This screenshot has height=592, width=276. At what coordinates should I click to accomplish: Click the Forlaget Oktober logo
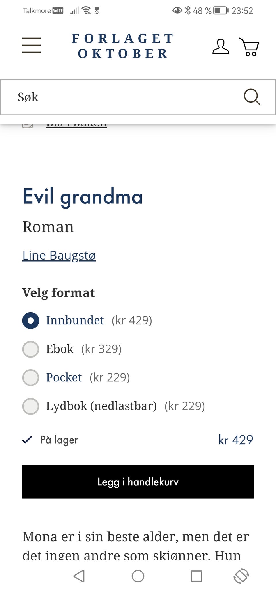(x=123, y=46)
